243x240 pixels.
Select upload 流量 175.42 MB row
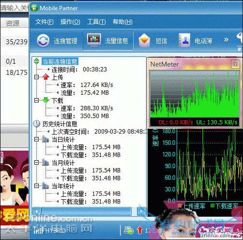pos(85,93)
